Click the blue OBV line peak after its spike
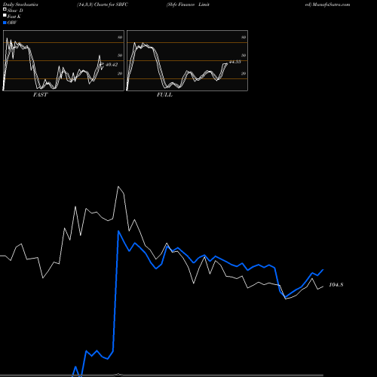Image resolution: width=377 pixels, height=377 pixels. tap(118, 231)
